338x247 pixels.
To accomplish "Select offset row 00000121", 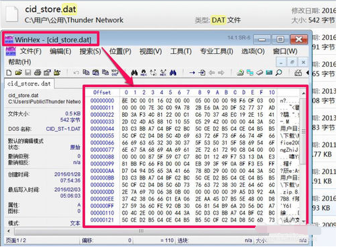I will 103,220.
